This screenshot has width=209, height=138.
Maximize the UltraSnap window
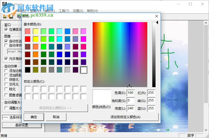pyautogui.click(x=190, y=4)
